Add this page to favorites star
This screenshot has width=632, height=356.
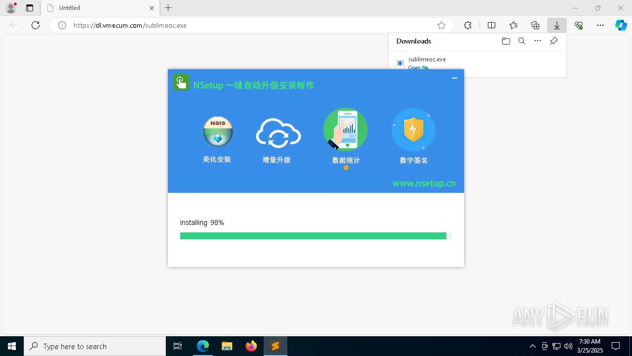click(x=441, y=25)
